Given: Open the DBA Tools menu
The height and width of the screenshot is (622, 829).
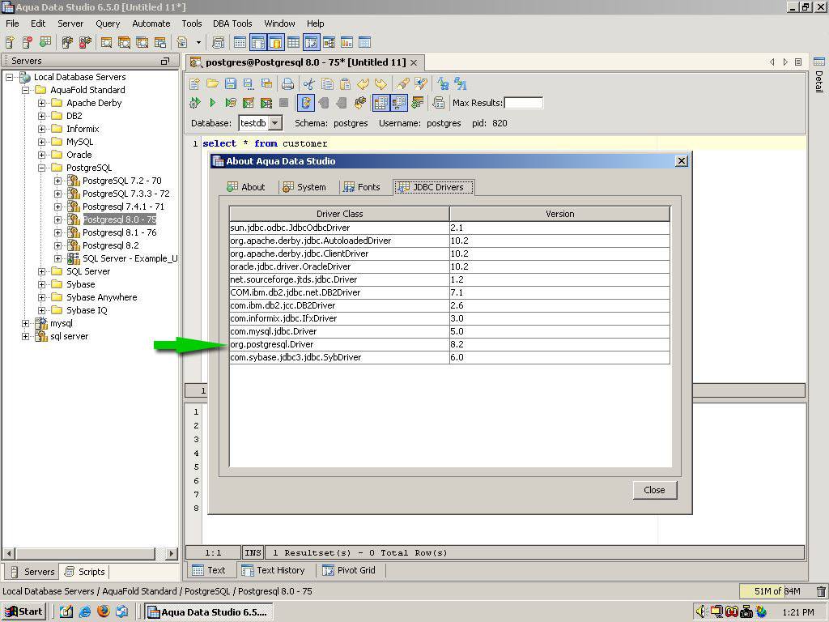Looking at the screenshot, I should [232, 23].
